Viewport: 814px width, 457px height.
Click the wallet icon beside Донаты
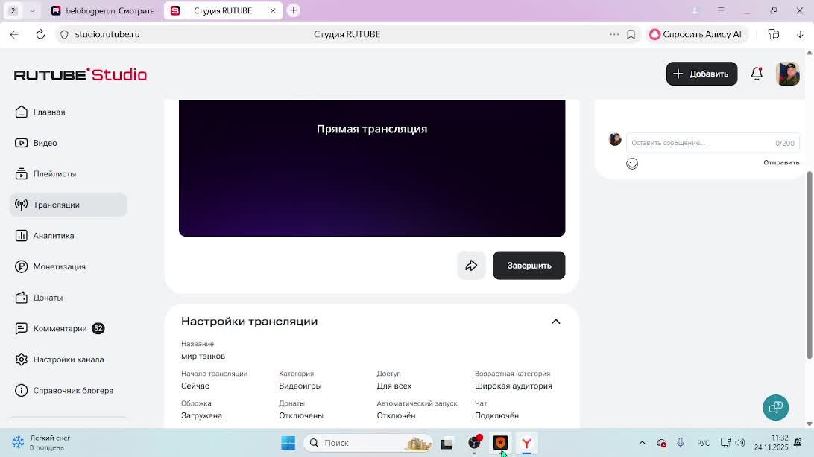[22, 298]
